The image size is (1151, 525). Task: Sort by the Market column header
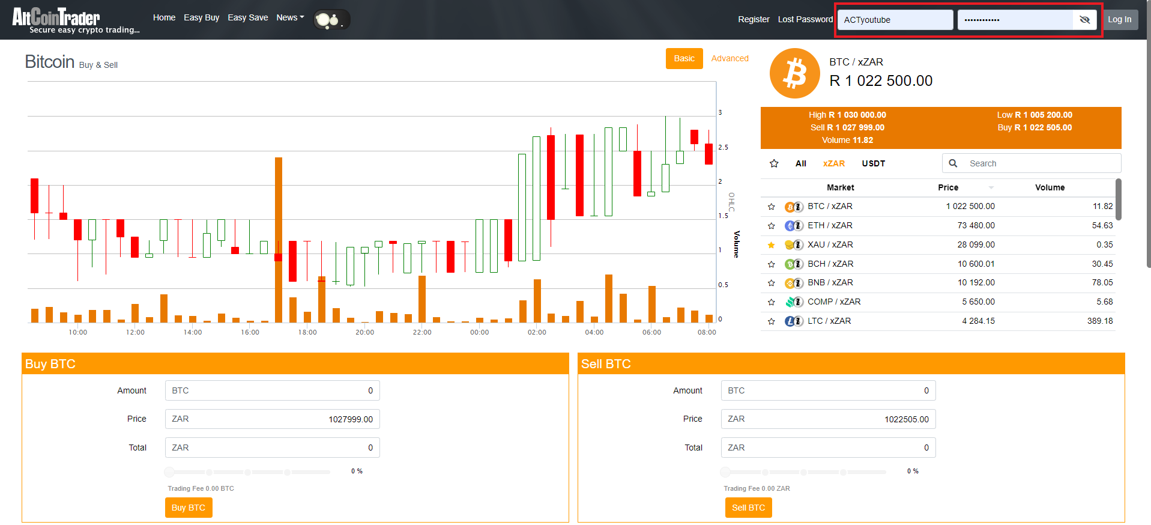coord(840,187)
